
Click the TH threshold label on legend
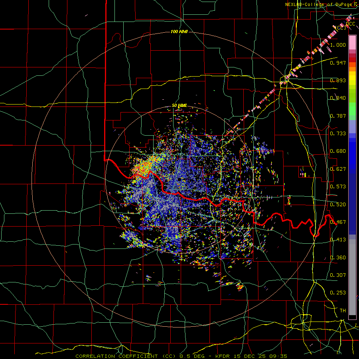[x=343, y=311]
